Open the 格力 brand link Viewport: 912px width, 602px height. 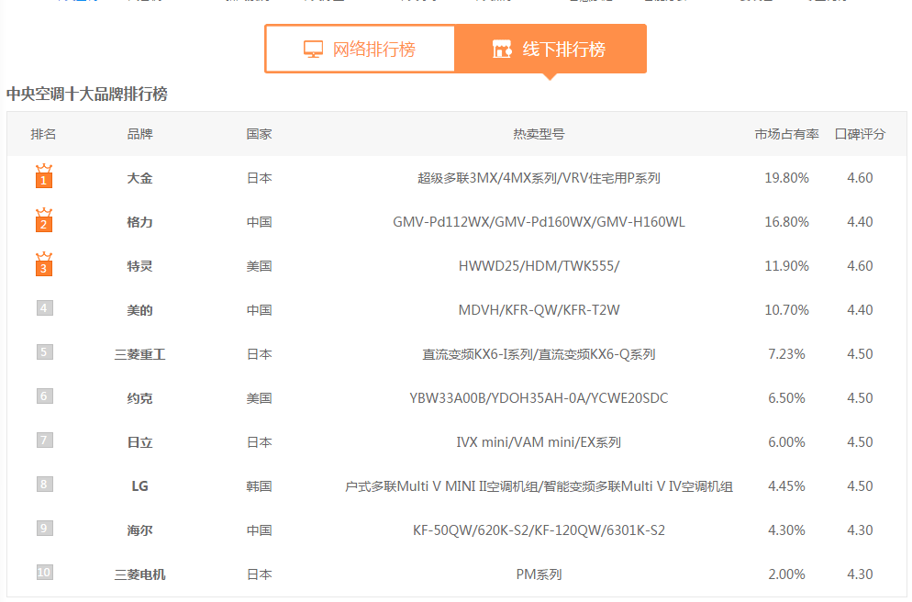pyautogui.click(x=139, y=222)
